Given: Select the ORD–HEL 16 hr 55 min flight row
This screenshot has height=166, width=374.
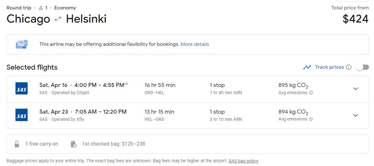Looking at the screenshot, I should 187,89.
